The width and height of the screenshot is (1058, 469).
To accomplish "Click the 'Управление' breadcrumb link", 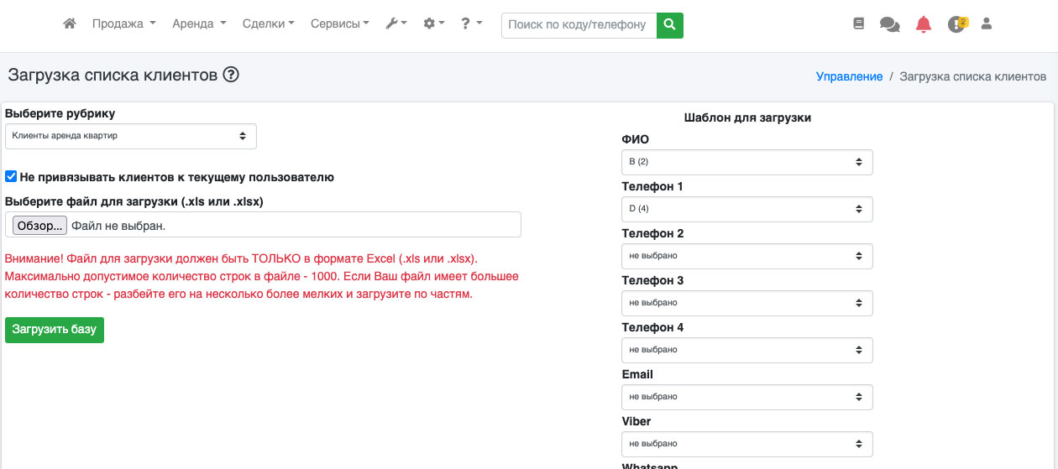I will [849, 76].
